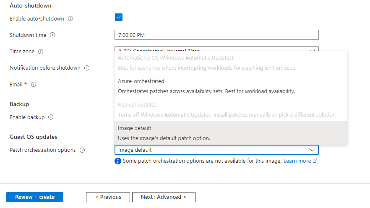Proceed with Next : Advanced button
The width and height of the screenshot is (370, 208).
tap(164, 197)
